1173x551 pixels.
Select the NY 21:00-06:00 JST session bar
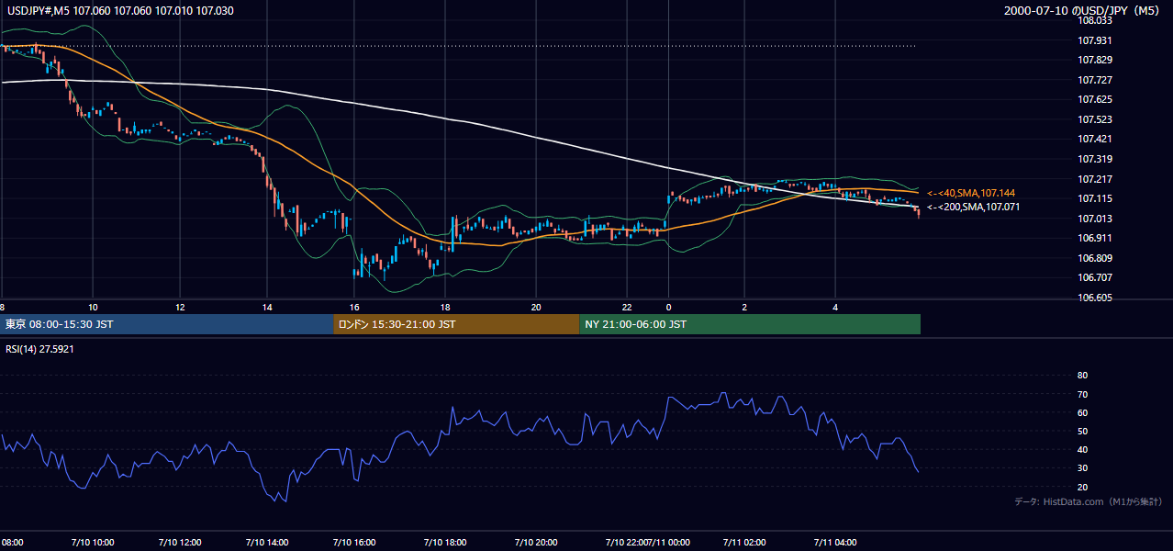click(750, 324)
